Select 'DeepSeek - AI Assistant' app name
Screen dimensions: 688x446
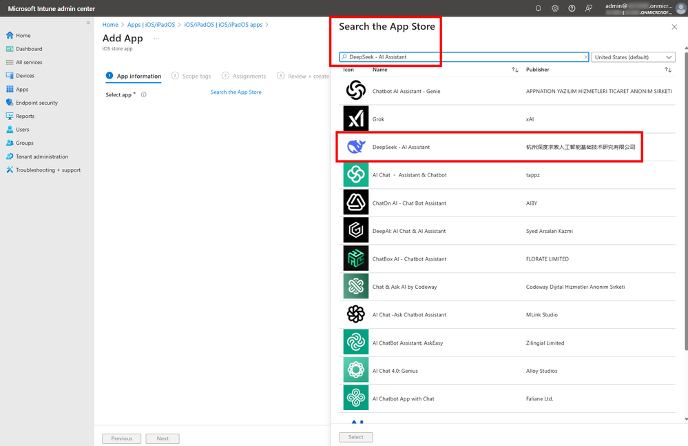pos(401,147)
